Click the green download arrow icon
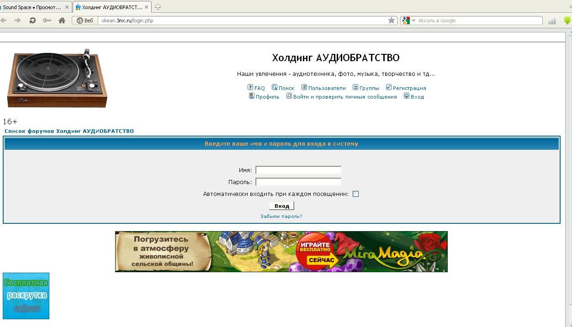This screenshot has width=572, height=327. coord(567,21)
